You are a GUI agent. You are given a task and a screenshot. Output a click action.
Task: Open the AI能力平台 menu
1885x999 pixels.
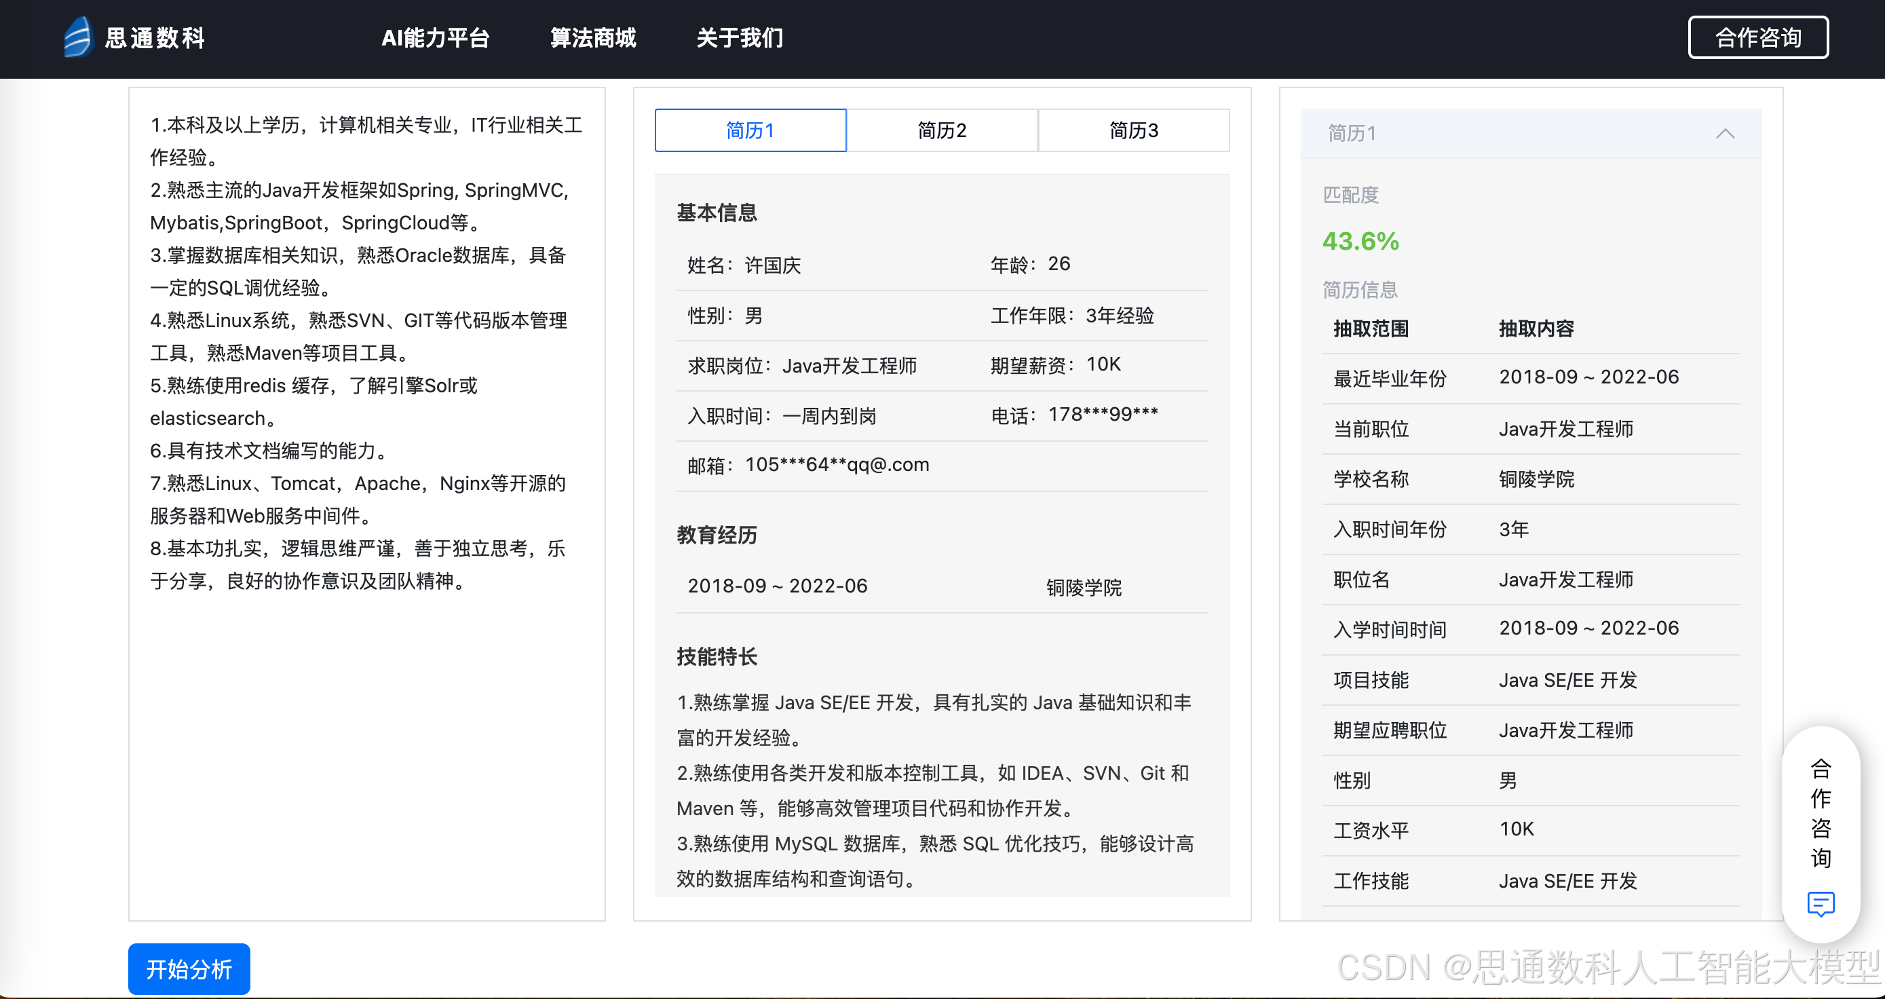[435, 37]
